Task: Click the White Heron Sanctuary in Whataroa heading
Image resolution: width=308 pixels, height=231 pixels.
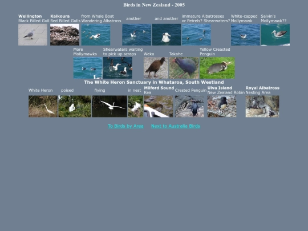Action: coord(154,82)
